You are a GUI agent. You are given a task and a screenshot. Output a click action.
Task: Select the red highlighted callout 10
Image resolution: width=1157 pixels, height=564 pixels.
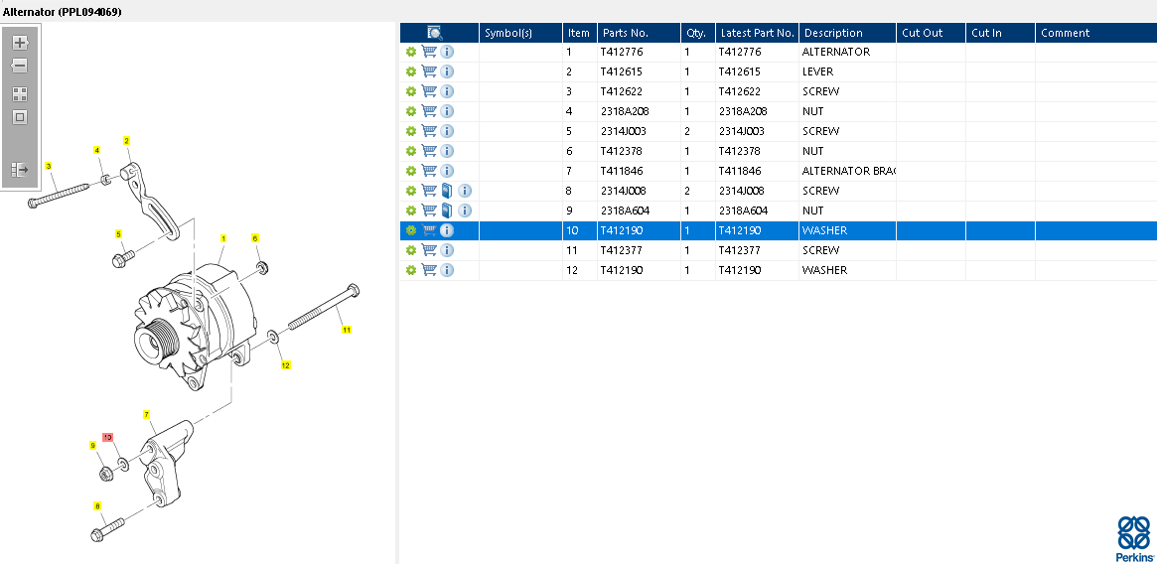107,437
